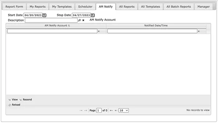Open the Start Date calendar picker
Screen dimensions: 218x123
pos(44,15)
